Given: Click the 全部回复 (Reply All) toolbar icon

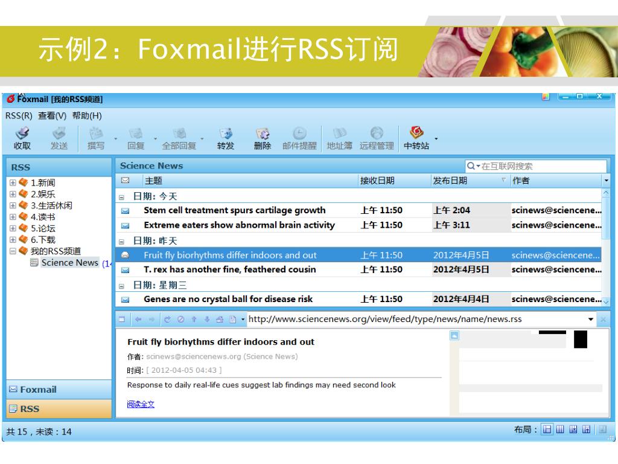Looking at the screenshot, I should [x=179, y=133].
